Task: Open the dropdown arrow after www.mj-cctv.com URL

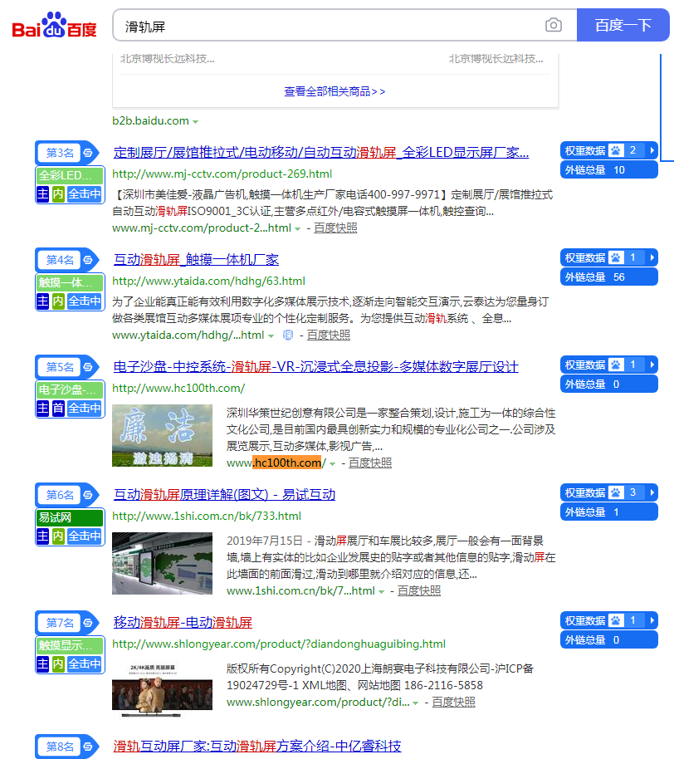Action: (297, 229)
